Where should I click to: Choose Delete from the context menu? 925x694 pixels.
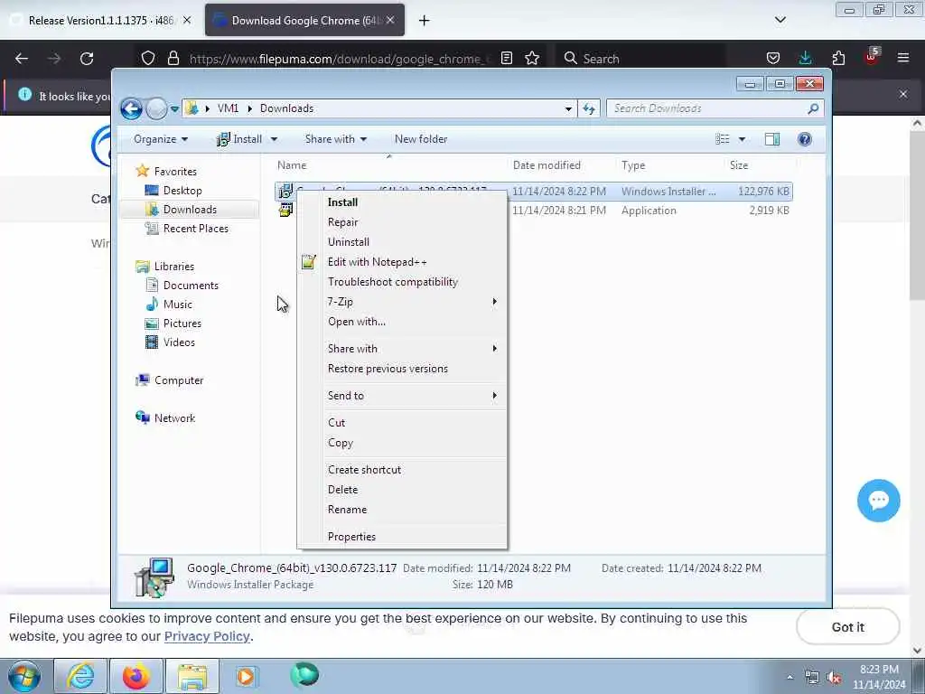coord(402,490)
